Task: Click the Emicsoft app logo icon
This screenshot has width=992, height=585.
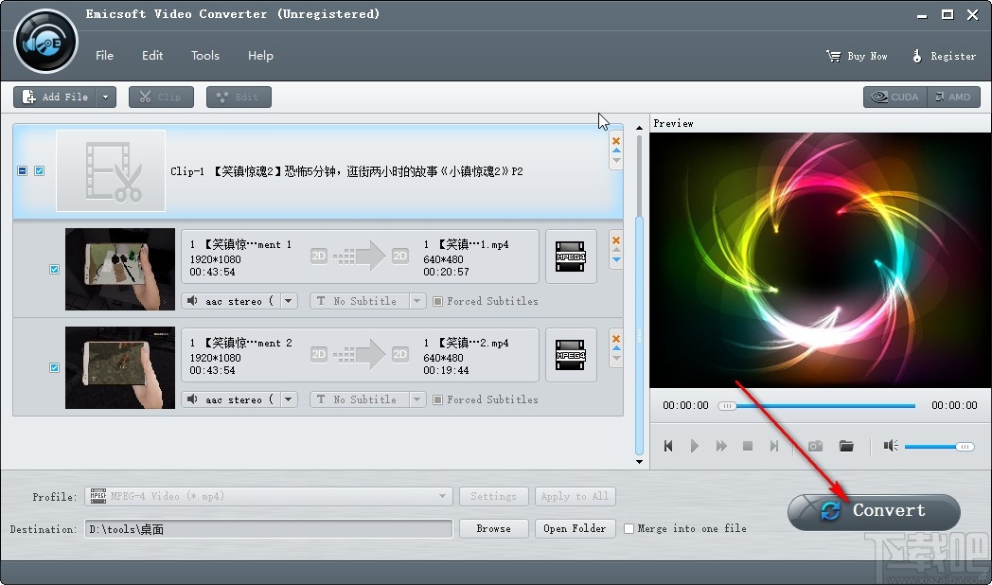Action: click(x=46, y=43)
